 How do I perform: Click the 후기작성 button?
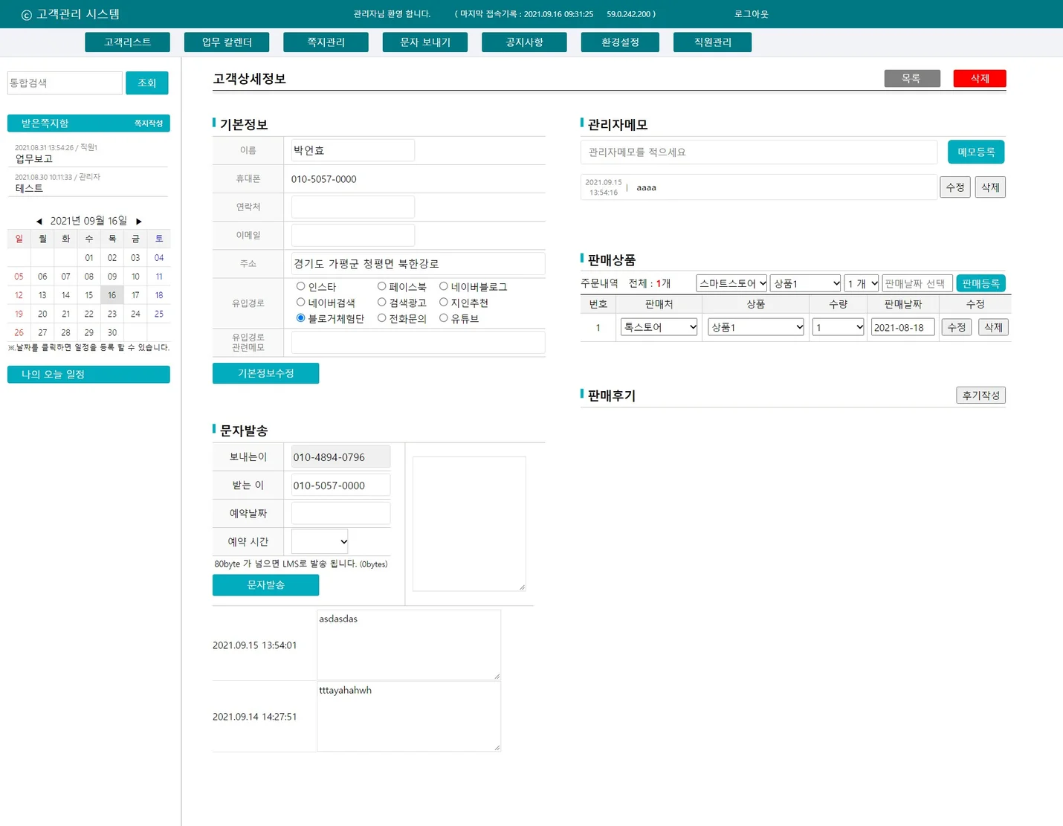pos(980,396)
